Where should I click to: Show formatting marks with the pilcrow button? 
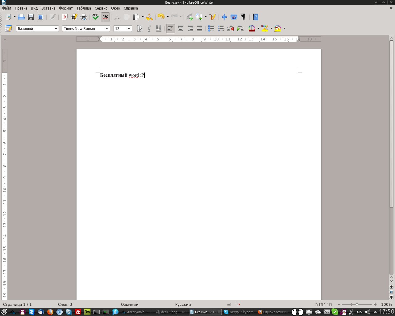click(x=243, y=17)
